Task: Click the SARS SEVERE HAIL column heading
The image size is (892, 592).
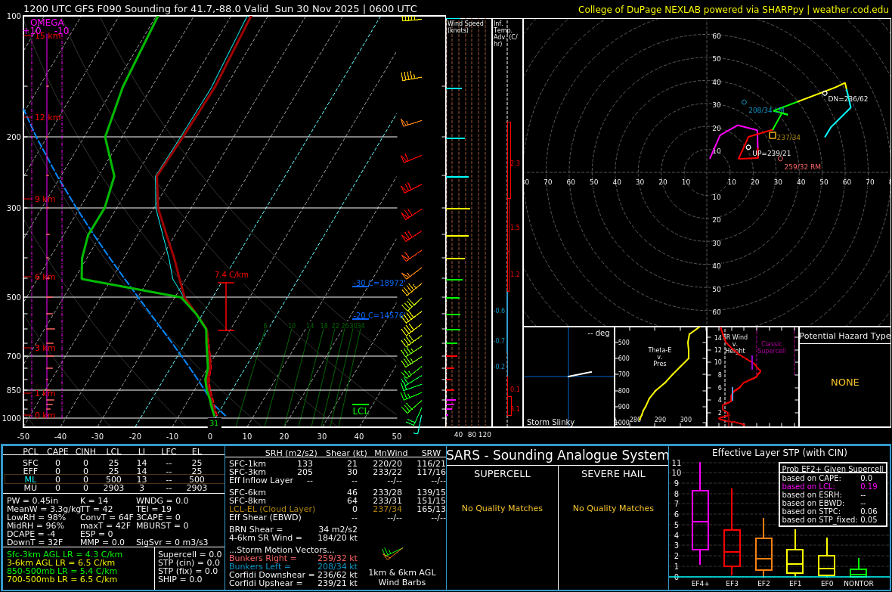Action: pyautogui.click(x=613, y=474)
